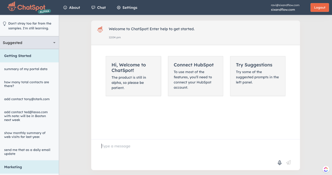Click the sixandflow.com account name

click(283, 10)
